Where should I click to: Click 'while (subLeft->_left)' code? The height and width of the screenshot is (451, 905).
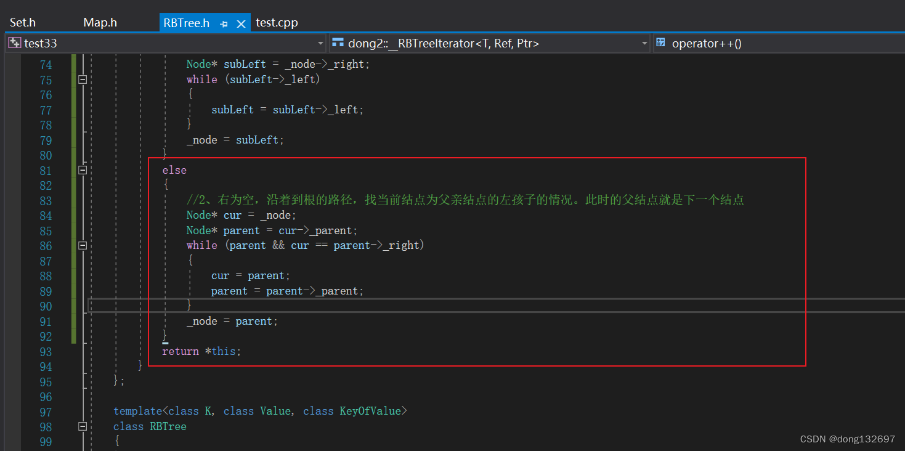pos(253,79)
